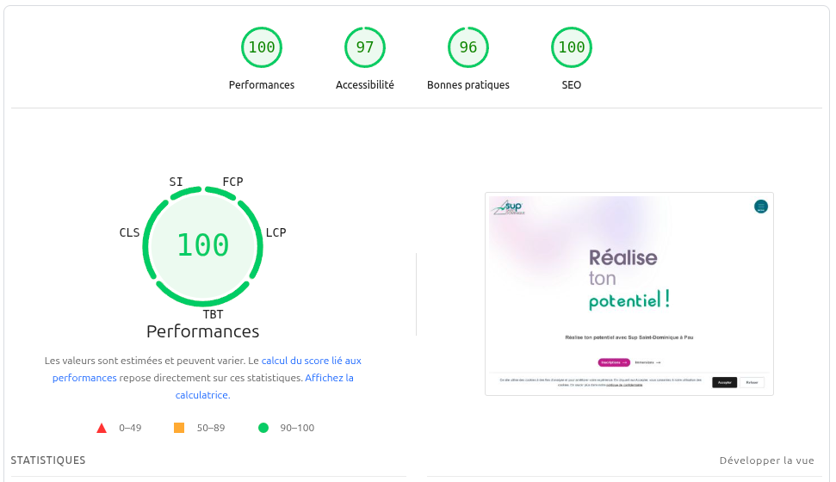Viewport: 836px width, 482px height.
Task: Open the Bonnes pratiques category label
Action: (x=468, y=84)
